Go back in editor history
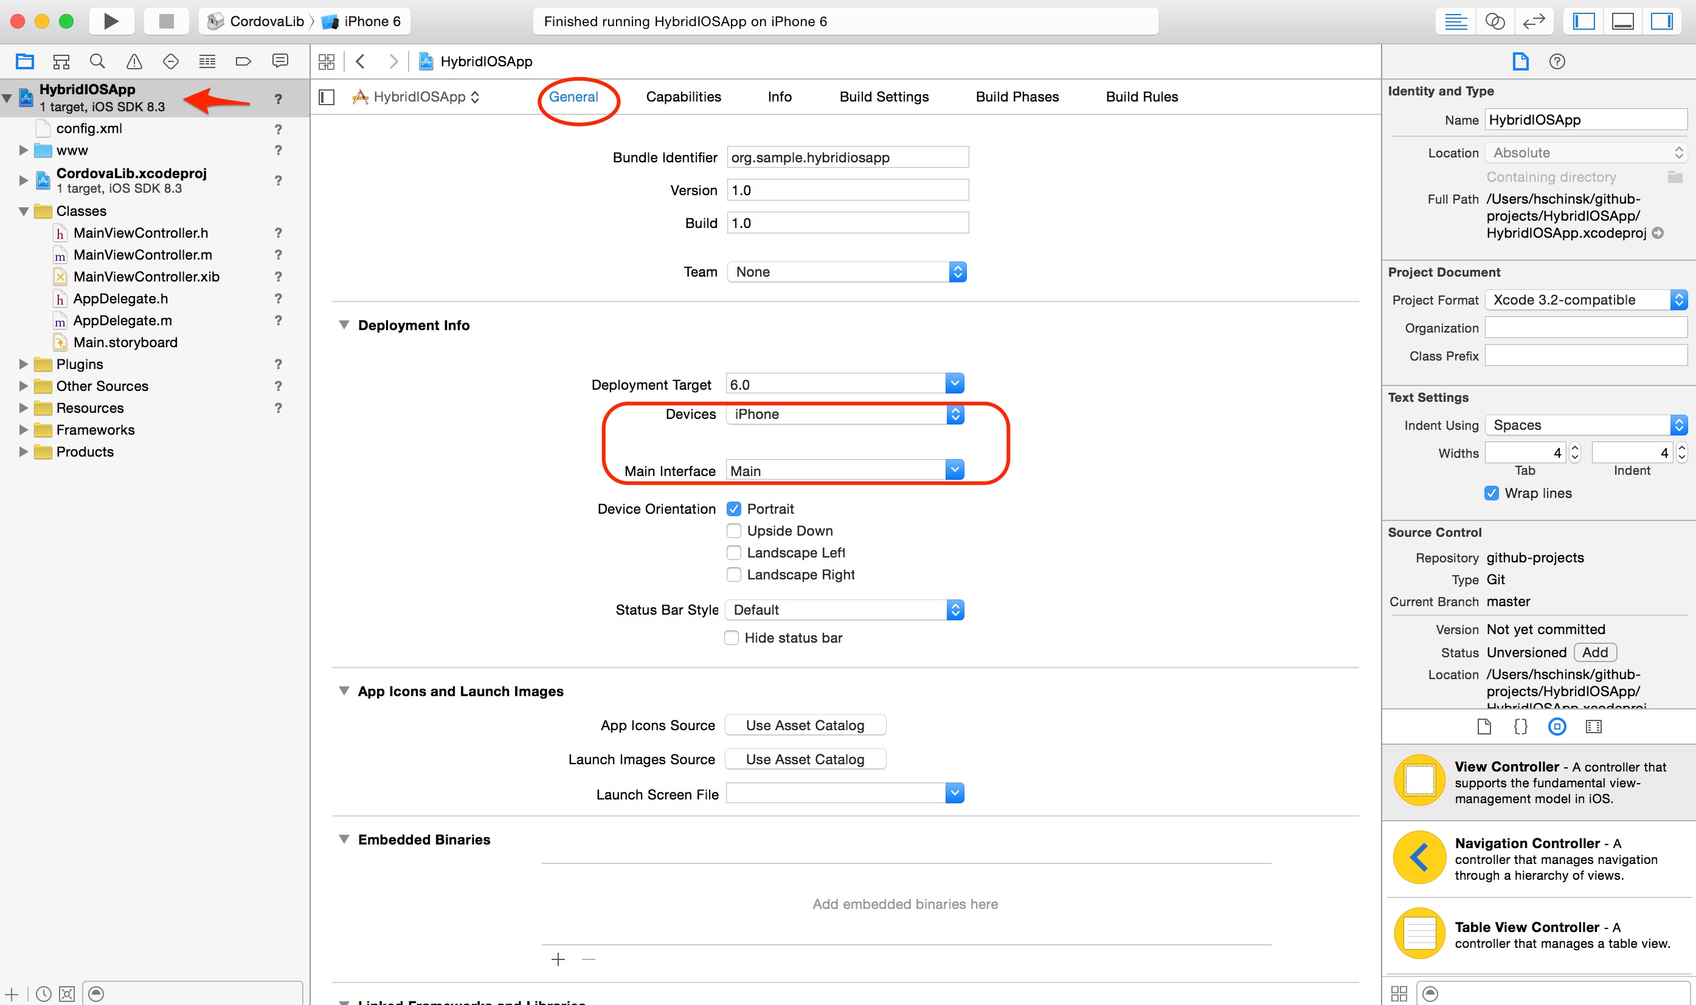Screen dimensions: 1696x1005 (361, 61)
